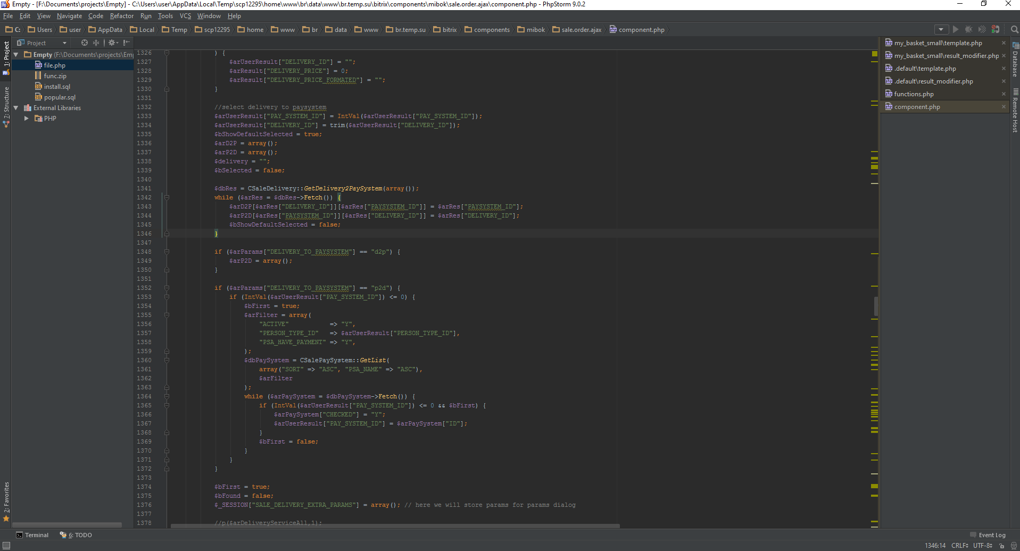Image resolution: width=1020 pixels, height=551 pixels.
Task: Click Collapse All icon in Project panel
Action: click(x=96, y=43)
